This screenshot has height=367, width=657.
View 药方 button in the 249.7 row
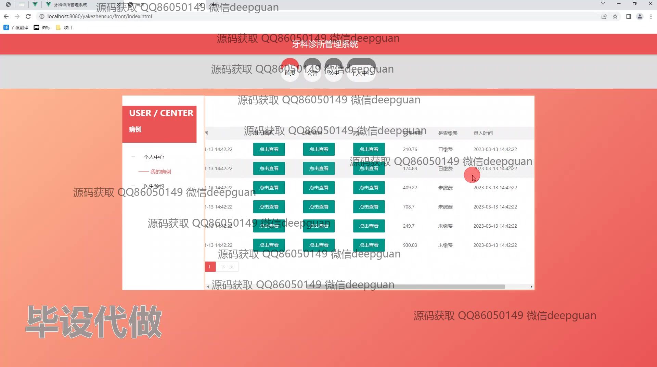[369, 226]
